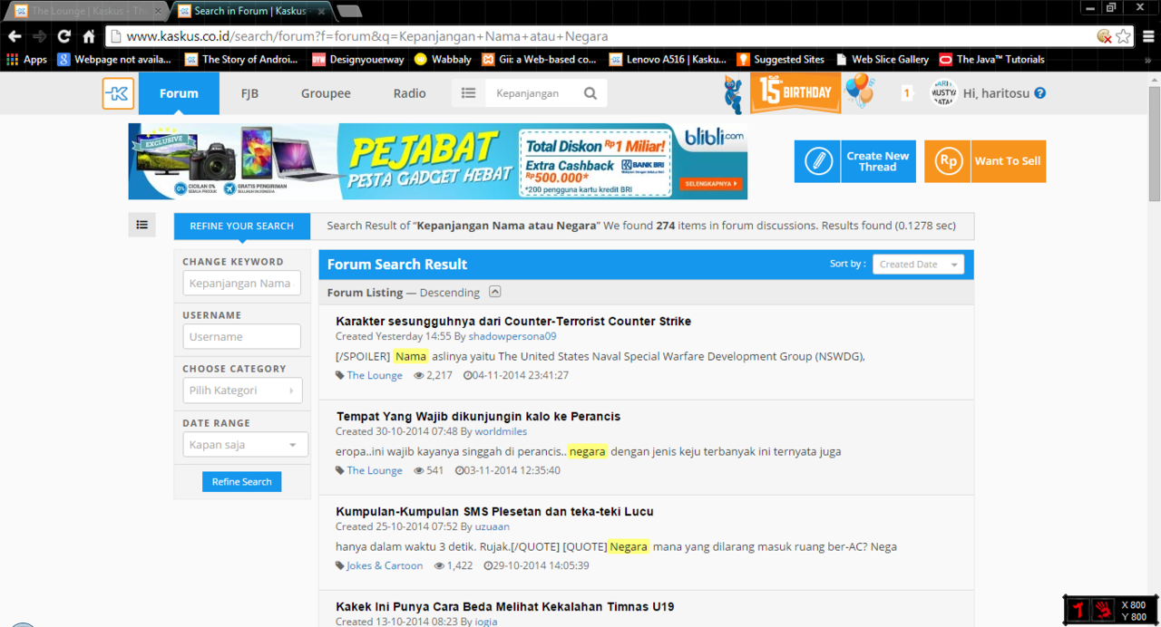Click the Username filter input field
1161x627 pixels.
(242, 336)
